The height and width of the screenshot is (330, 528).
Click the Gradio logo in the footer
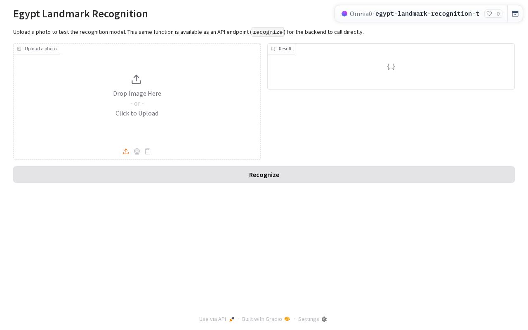click(x=287, y=319)
